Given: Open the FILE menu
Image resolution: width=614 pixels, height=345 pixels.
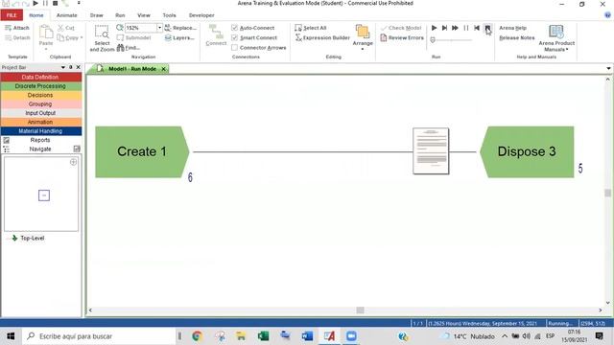Looking at the screenshot, I should (12, 15).
